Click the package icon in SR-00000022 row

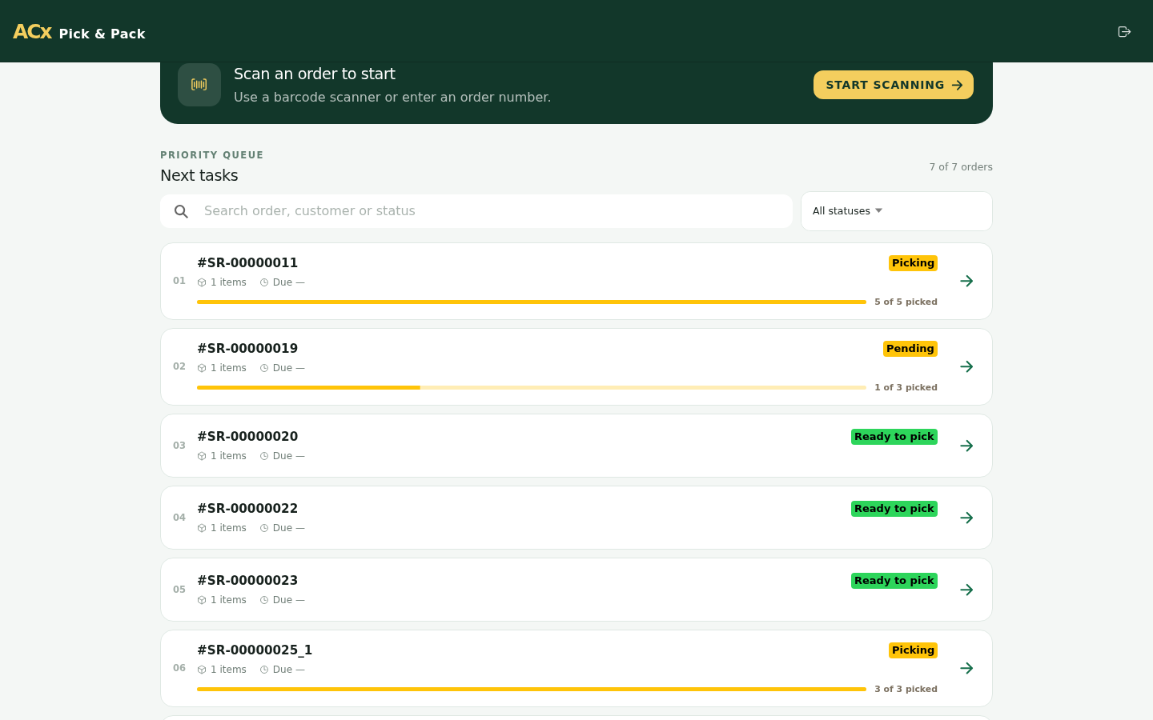tap(202, 528)
